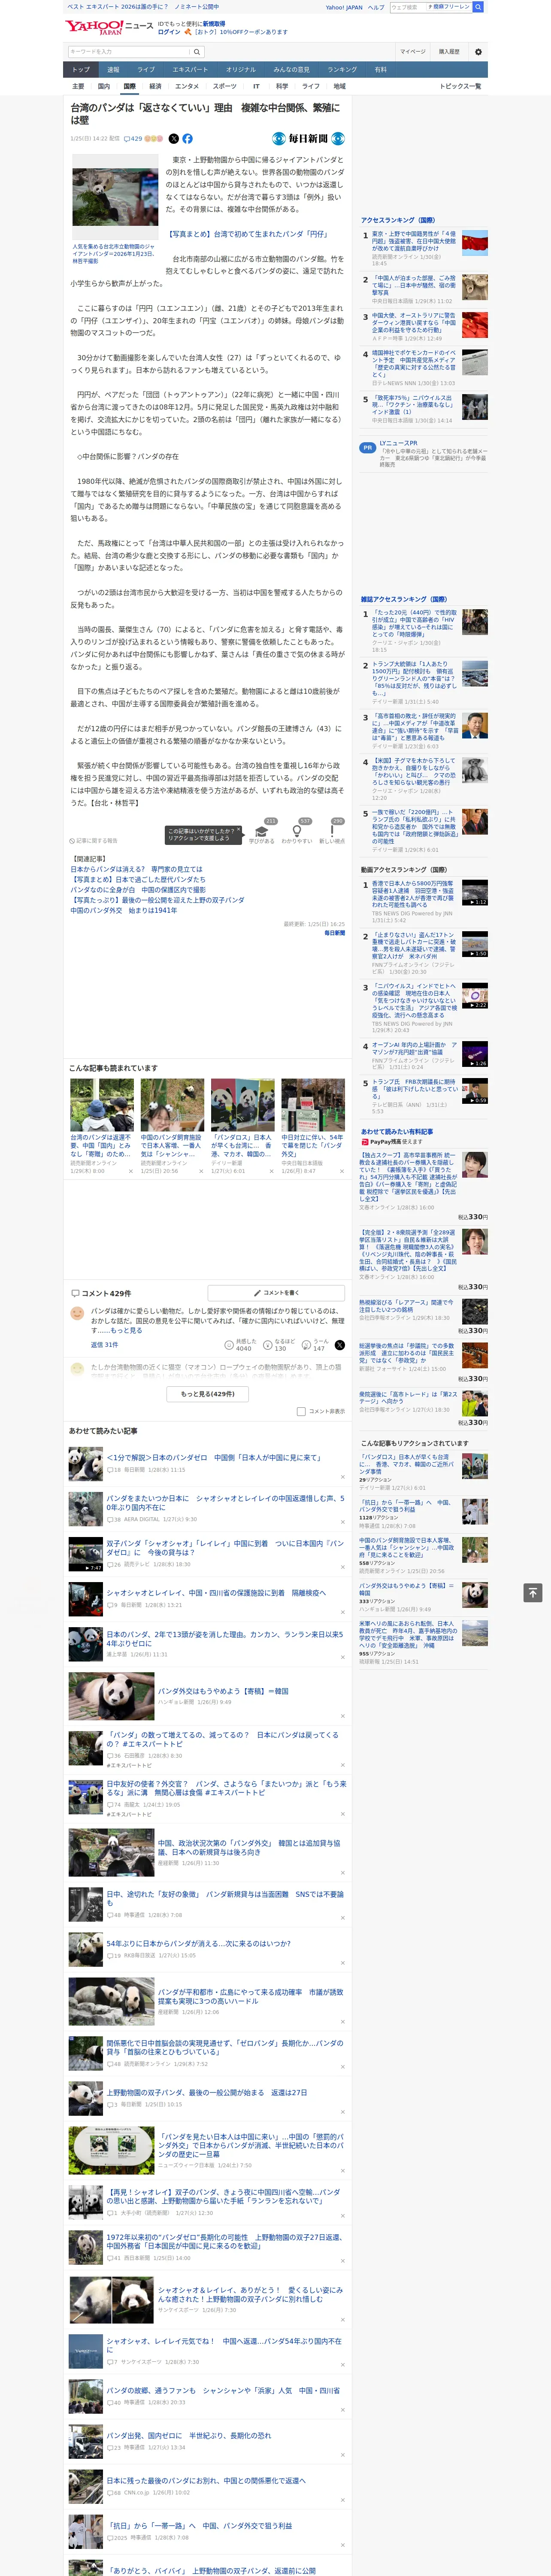Click the main article panda photo
Viewport: 551px width, 2576px height.
114,198
